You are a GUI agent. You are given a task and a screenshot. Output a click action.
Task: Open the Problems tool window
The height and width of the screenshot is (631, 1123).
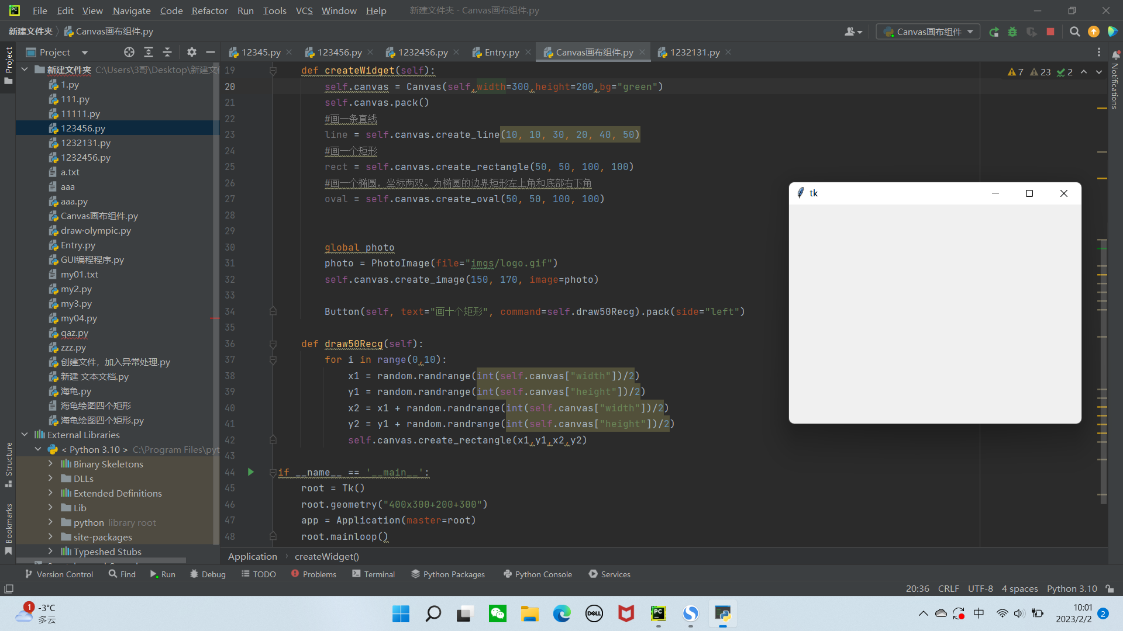click(314, 574)
